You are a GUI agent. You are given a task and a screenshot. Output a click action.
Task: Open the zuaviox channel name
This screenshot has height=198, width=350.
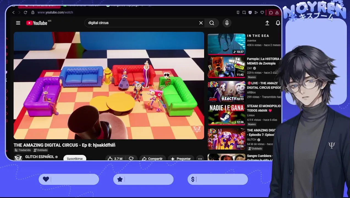click(x=251, y=40)
